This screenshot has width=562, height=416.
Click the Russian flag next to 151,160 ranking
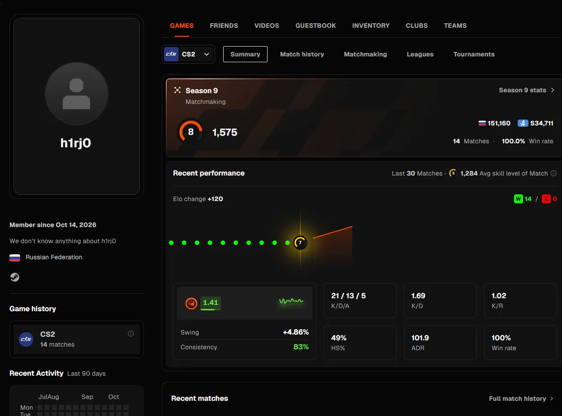(x=482, y=123)
